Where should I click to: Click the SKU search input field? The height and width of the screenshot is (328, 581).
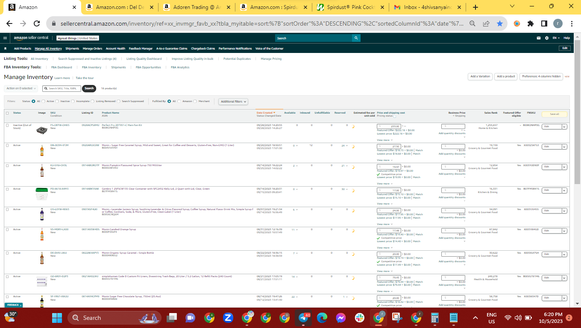[x=62, y=88]
